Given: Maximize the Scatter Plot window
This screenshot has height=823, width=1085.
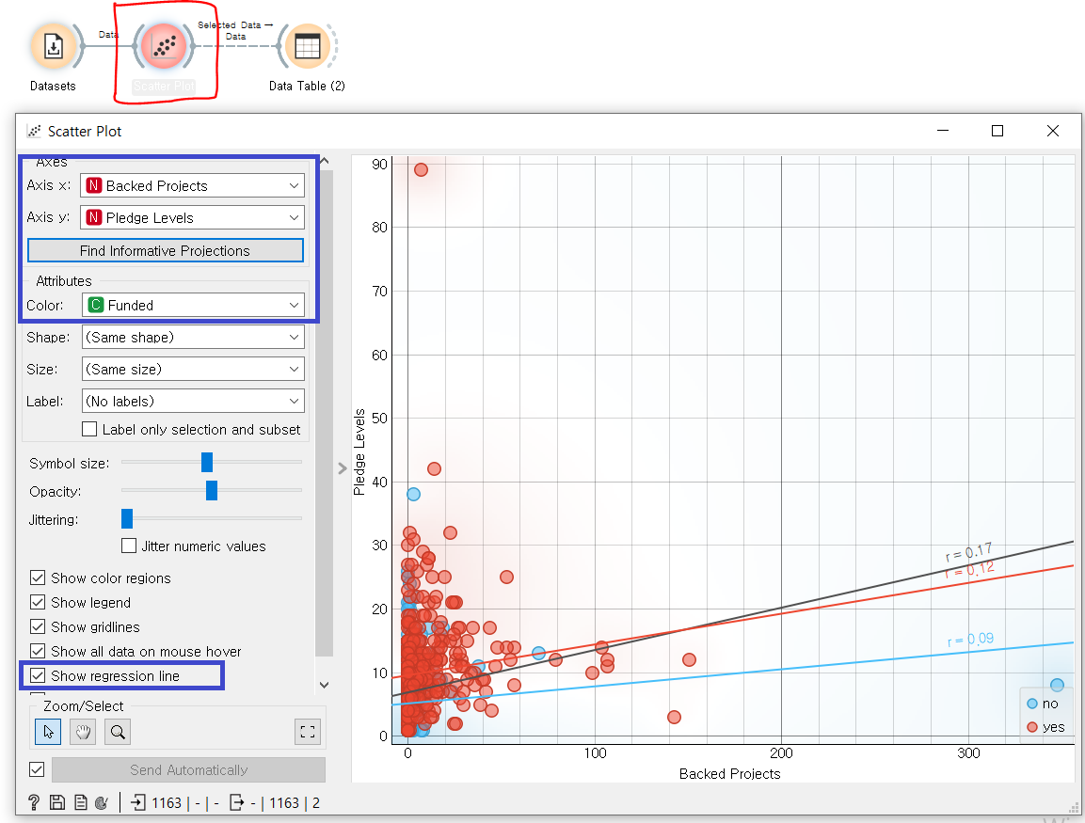Looking at the screenshot, I should tap(997, 131).
